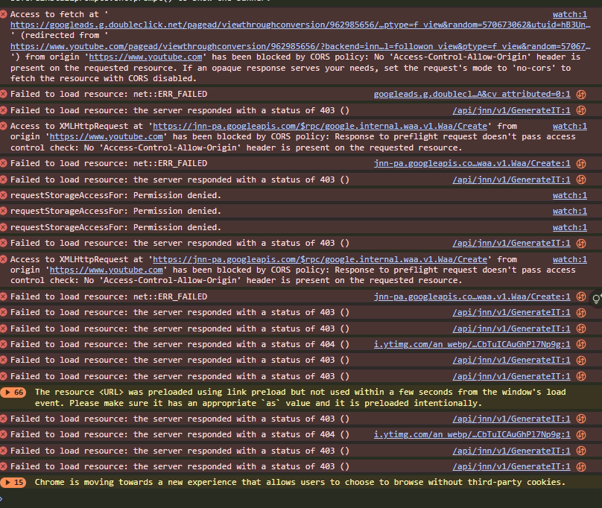This screenshot has height=508, width=602.
Task: Click the AI explain-error icon in the googleads row
Action: tap(581, 95)
